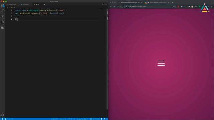Click line number 4 in gutter

(11, 19)
